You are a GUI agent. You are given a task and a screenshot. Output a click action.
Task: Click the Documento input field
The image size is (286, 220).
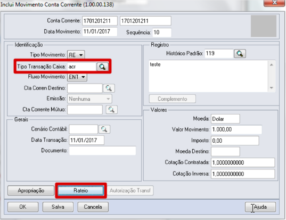click(102, 151)
